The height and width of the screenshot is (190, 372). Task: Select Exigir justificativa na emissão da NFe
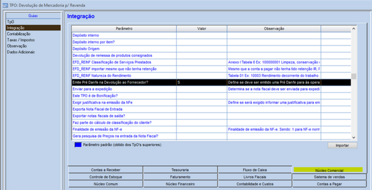[x=211, y=103]
